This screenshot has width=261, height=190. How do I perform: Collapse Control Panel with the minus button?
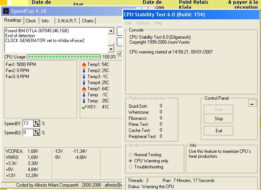pyautogui.click(x=252, y=103)
